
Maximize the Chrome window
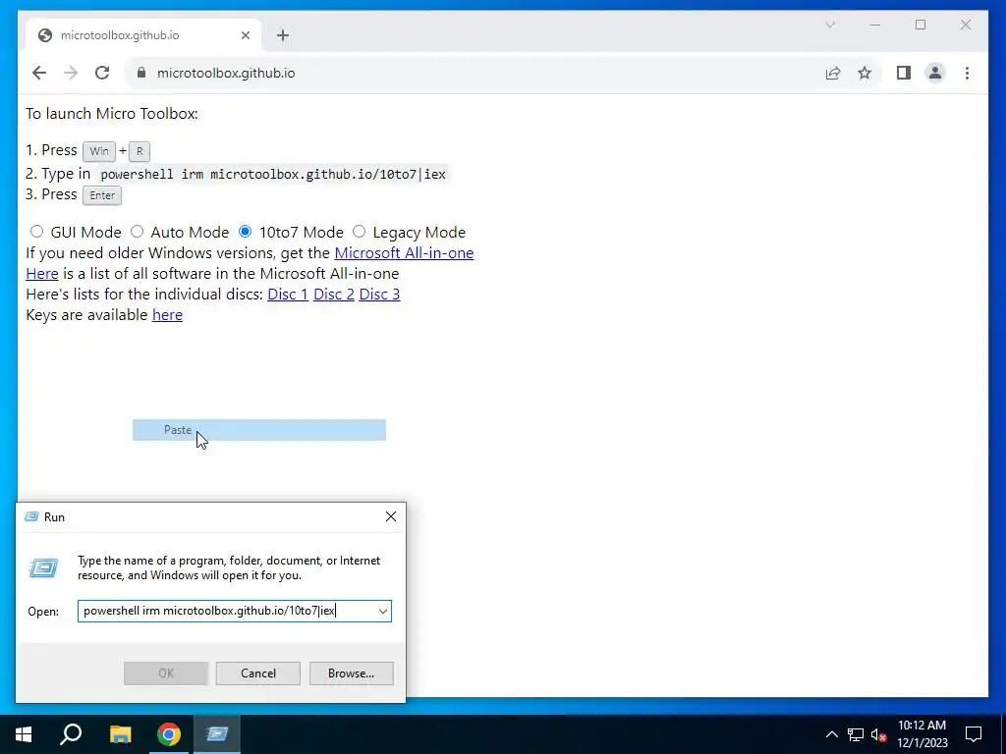921,25
